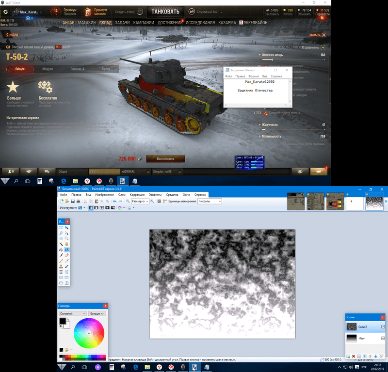
Task: Switch to the ИССЛЕДОВАНИЯ tab in WoT
Action: coord(200,22)
